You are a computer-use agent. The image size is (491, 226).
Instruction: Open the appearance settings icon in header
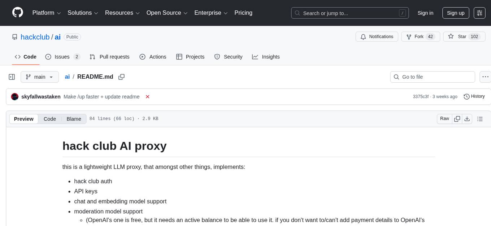coord(479,13)
